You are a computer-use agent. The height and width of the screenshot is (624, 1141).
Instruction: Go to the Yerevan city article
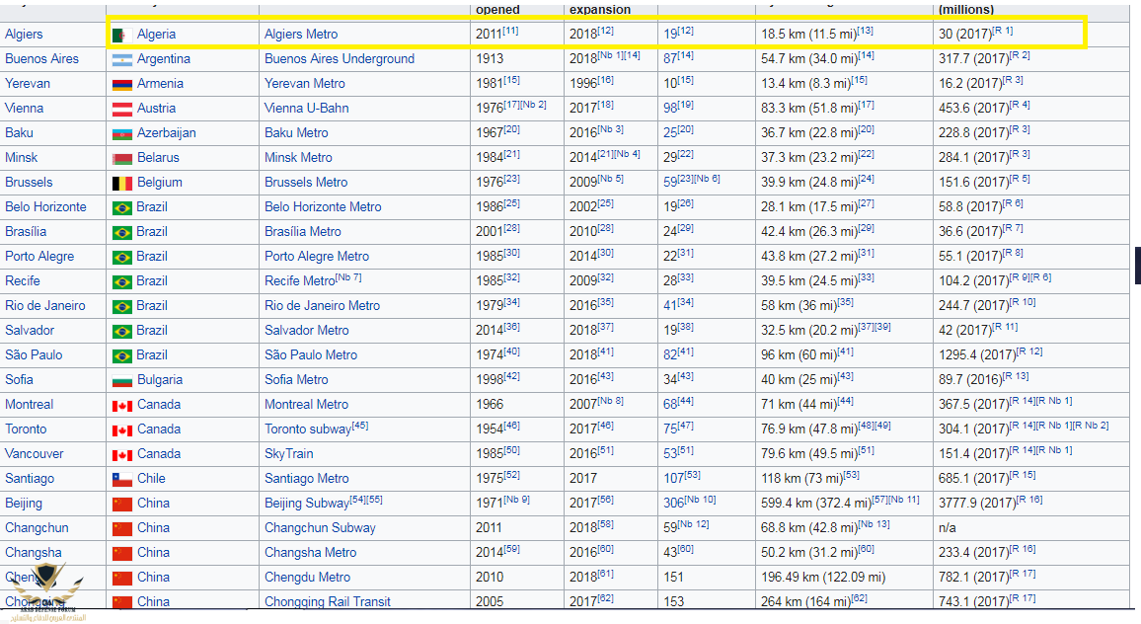(x=28, y=84)
